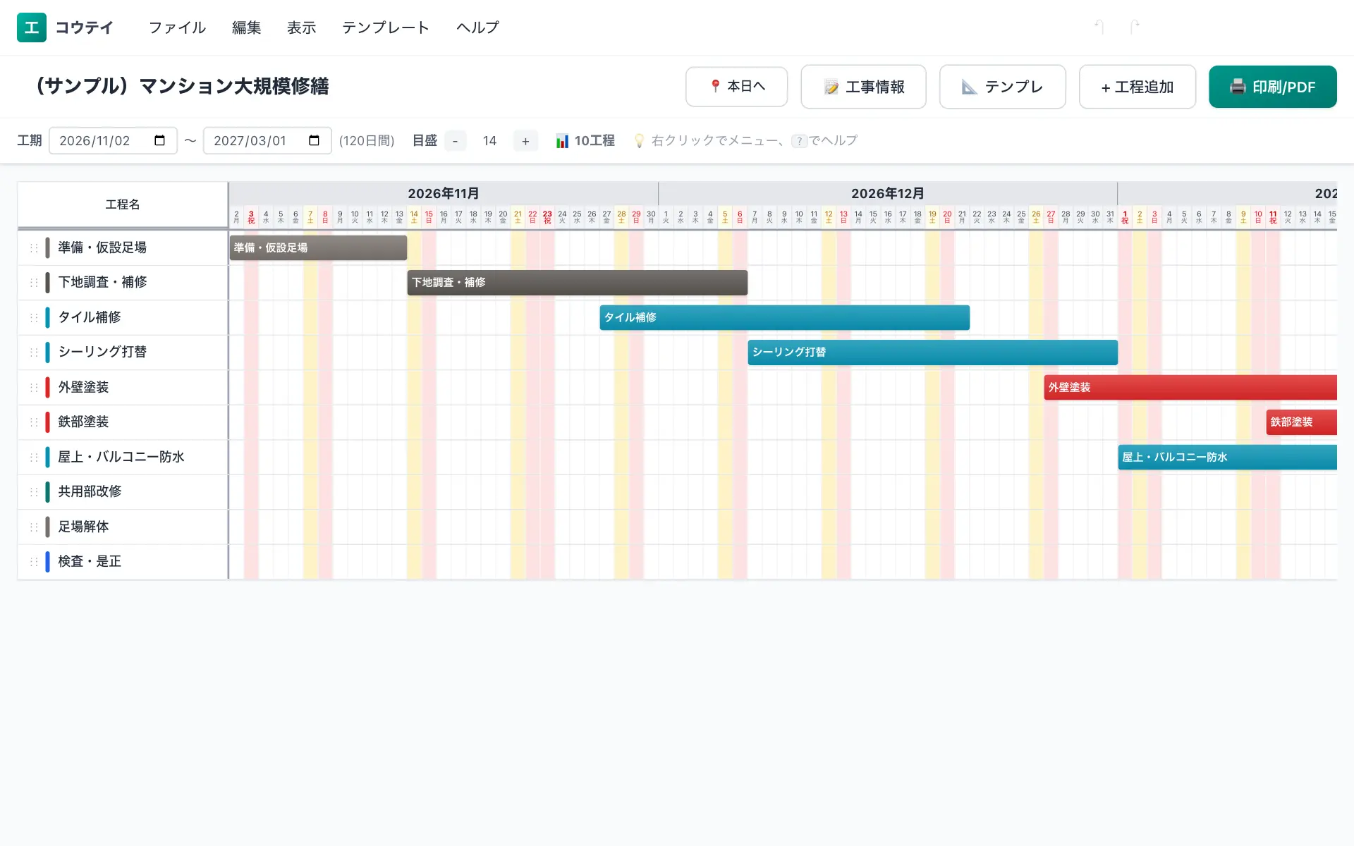1354x846 pixels.
Task: Click drag handle of 鉄部塗装 row
Action: pyautogui.click(x=34, y=422)
